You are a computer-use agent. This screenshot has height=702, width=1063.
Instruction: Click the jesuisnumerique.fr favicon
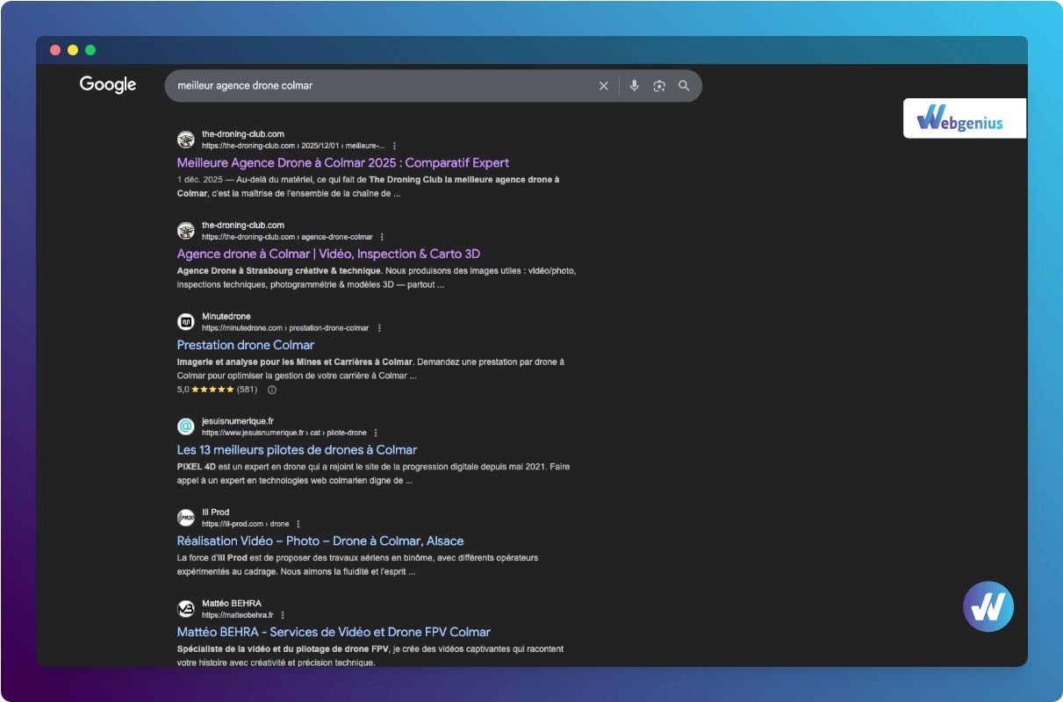coord(186,426)
